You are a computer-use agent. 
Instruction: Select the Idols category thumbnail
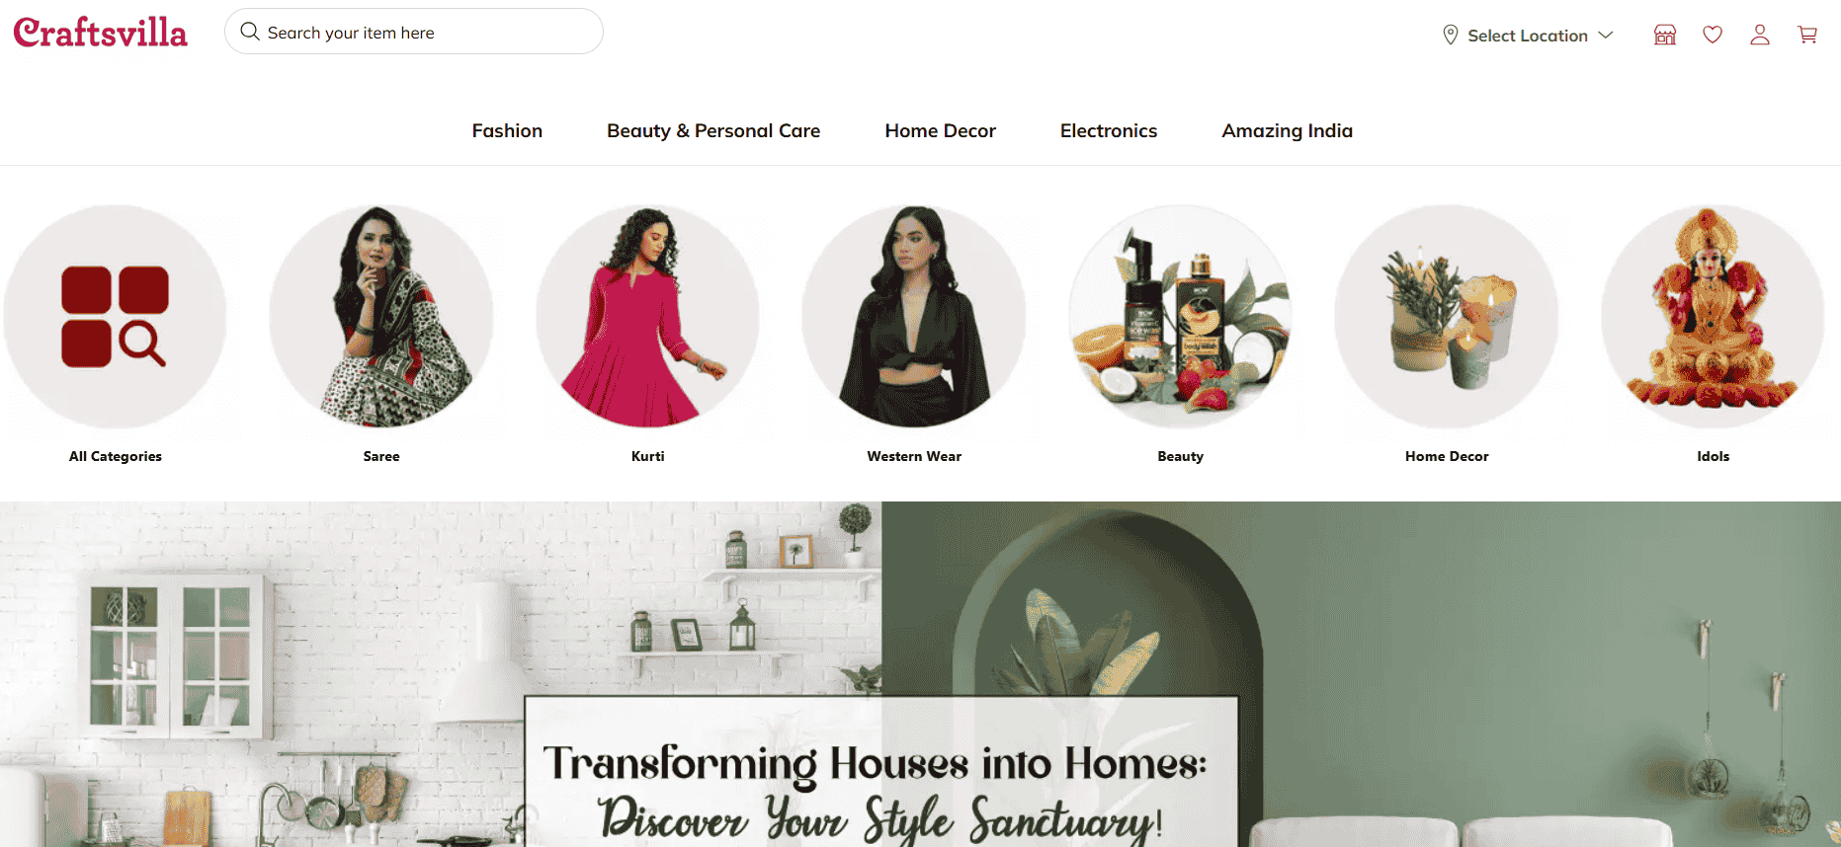point(1713,316)
